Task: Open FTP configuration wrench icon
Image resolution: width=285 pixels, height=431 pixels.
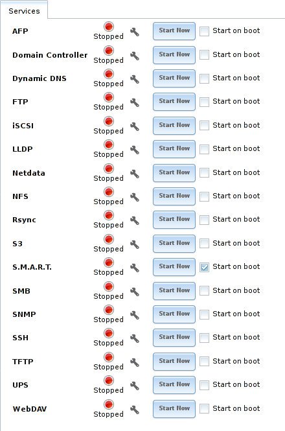Action: coord(134,103)
